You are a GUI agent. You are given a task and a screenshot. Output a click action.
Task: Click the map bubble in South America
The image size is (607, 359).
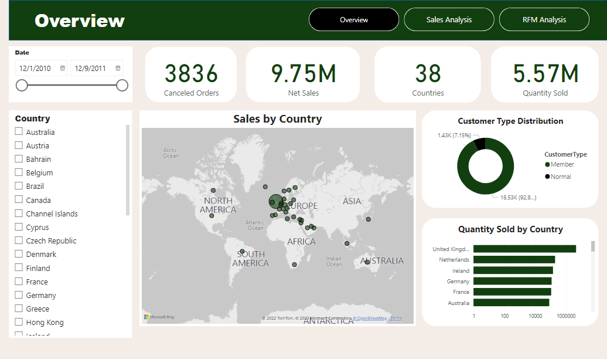tap(242, 251)
